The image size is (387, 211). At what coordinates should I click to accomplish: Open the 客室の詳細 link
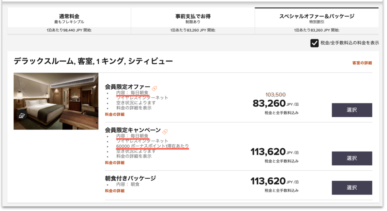[x=362, y=63]
